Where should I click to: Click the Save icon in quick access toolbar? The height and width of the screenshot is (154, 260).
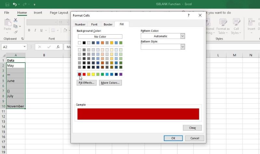[7, 5]
